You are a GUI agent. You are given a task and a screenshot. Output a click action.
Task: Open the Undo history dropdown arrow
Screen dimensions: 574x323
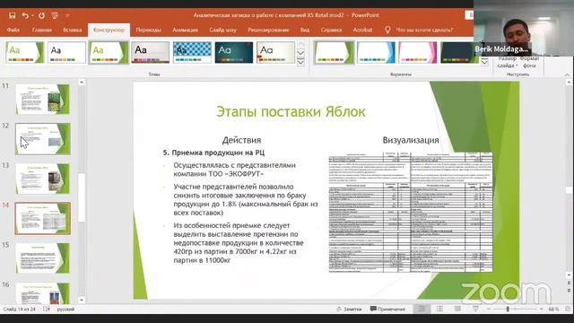coord(32,15)
